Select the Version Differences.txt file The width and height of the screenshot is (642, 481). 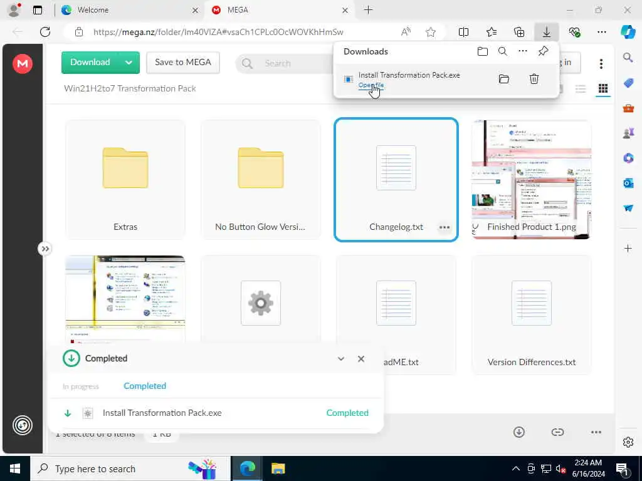click(x=532, y=314)
